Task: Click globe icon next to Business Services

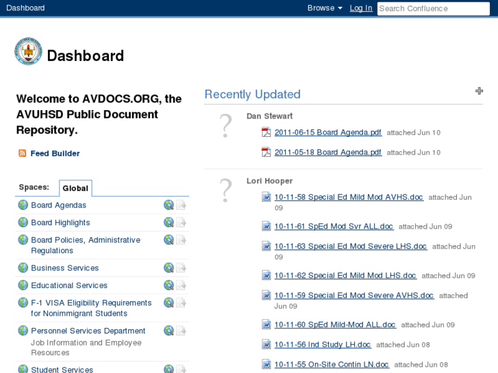Action: point(23,268)
